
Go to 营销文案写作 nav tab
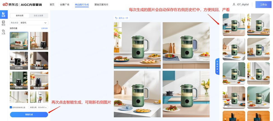click(101, 5)
